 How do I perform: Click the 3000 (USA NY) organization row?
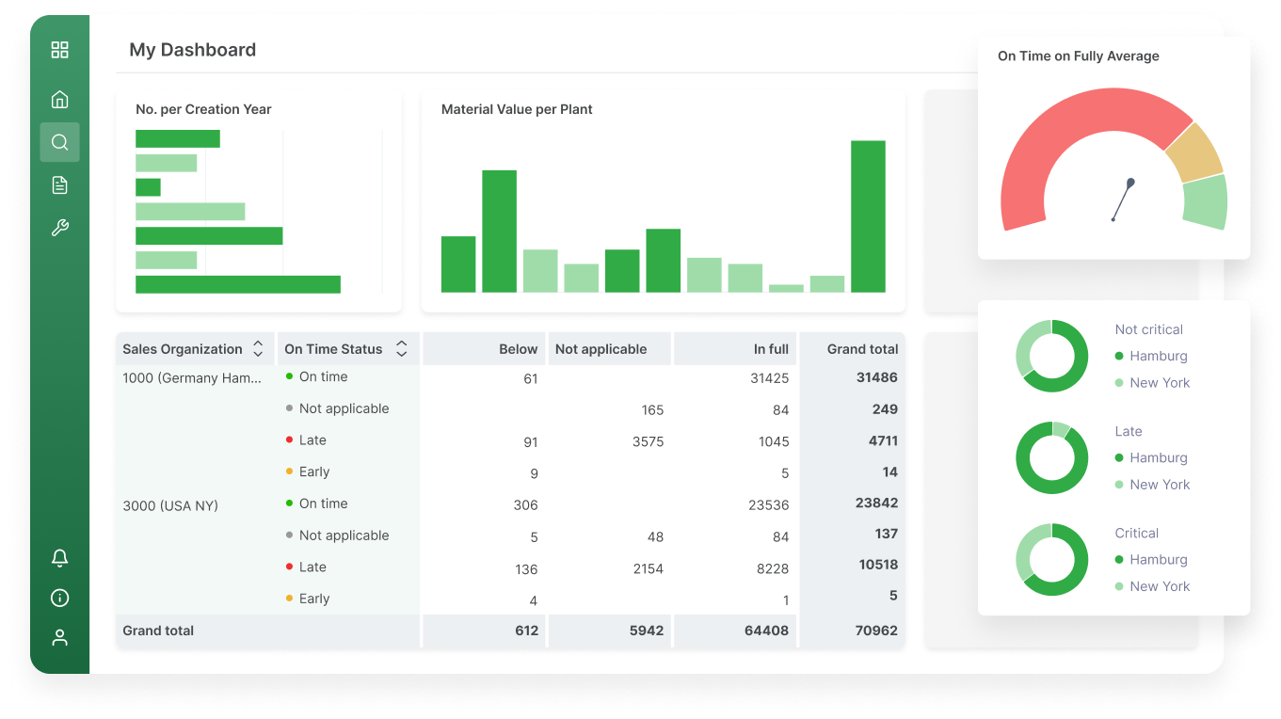[x=170, y=506]
